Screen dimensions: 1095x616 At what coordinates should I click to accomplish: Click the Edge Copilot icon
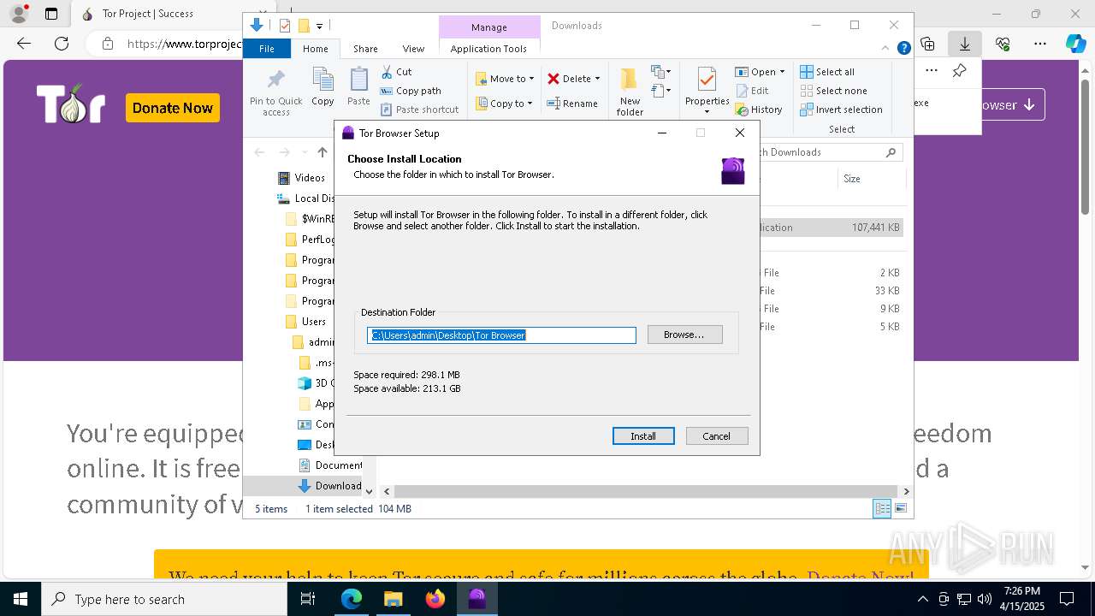click(1076, 44)
